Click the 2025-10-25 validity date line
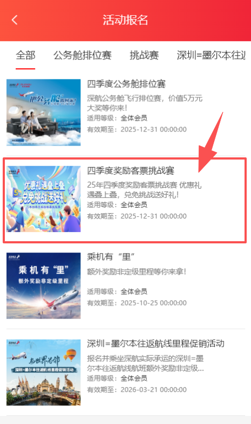Image resolution: width=251 pixels, height=424 pixels. (137, 303)
